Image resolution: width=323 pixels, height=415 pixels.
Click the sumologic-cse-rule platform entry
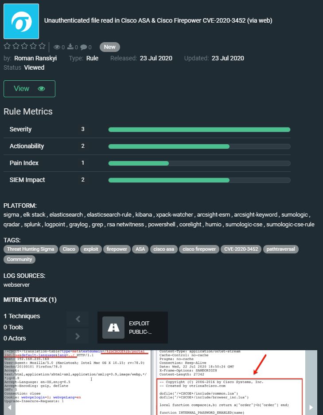click(290, 225)
